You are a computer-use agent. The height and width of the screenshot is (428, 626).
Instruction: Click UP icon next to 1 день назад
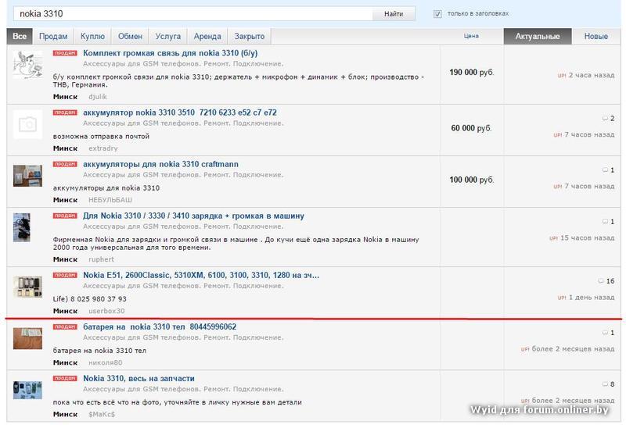pos(562,298)
